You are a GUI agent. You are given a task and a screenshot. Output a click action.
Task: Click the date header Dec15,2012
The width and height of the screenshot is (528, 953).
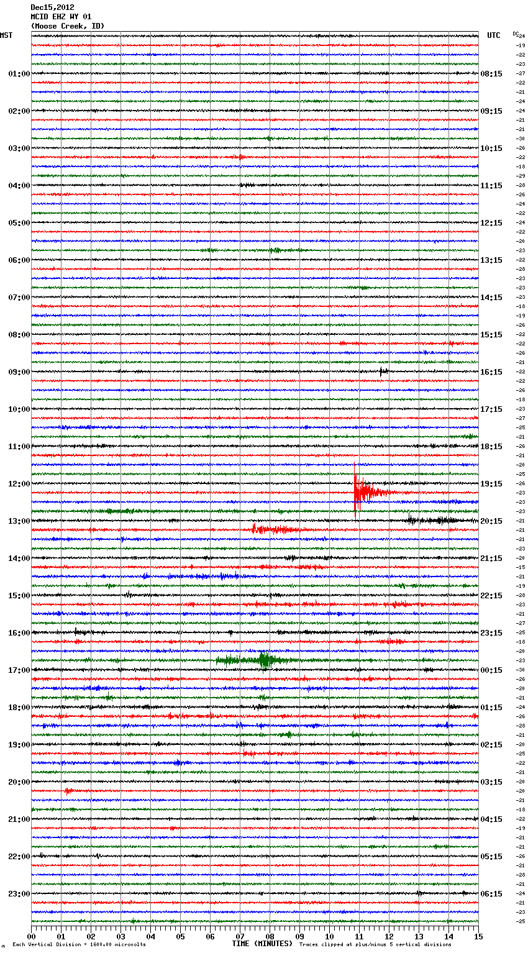click(x=52, y=7)
